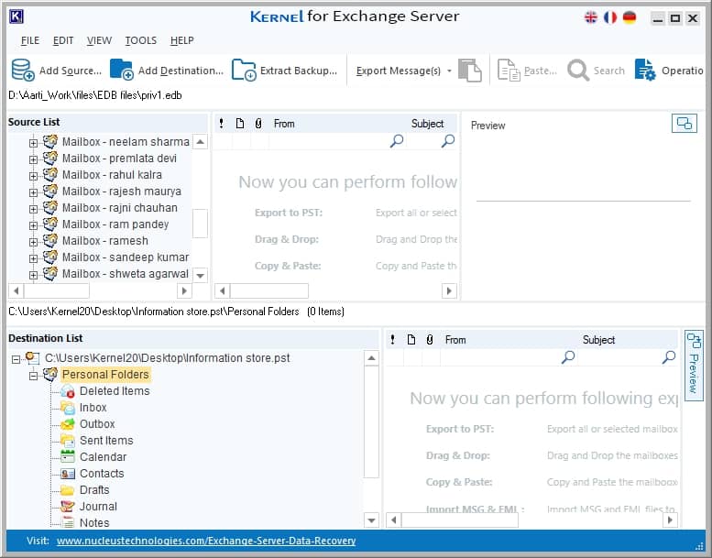This screenshot has height=558, width=712.
Task: Click the attachment clip column in destination list
Action: pos(430,340)
